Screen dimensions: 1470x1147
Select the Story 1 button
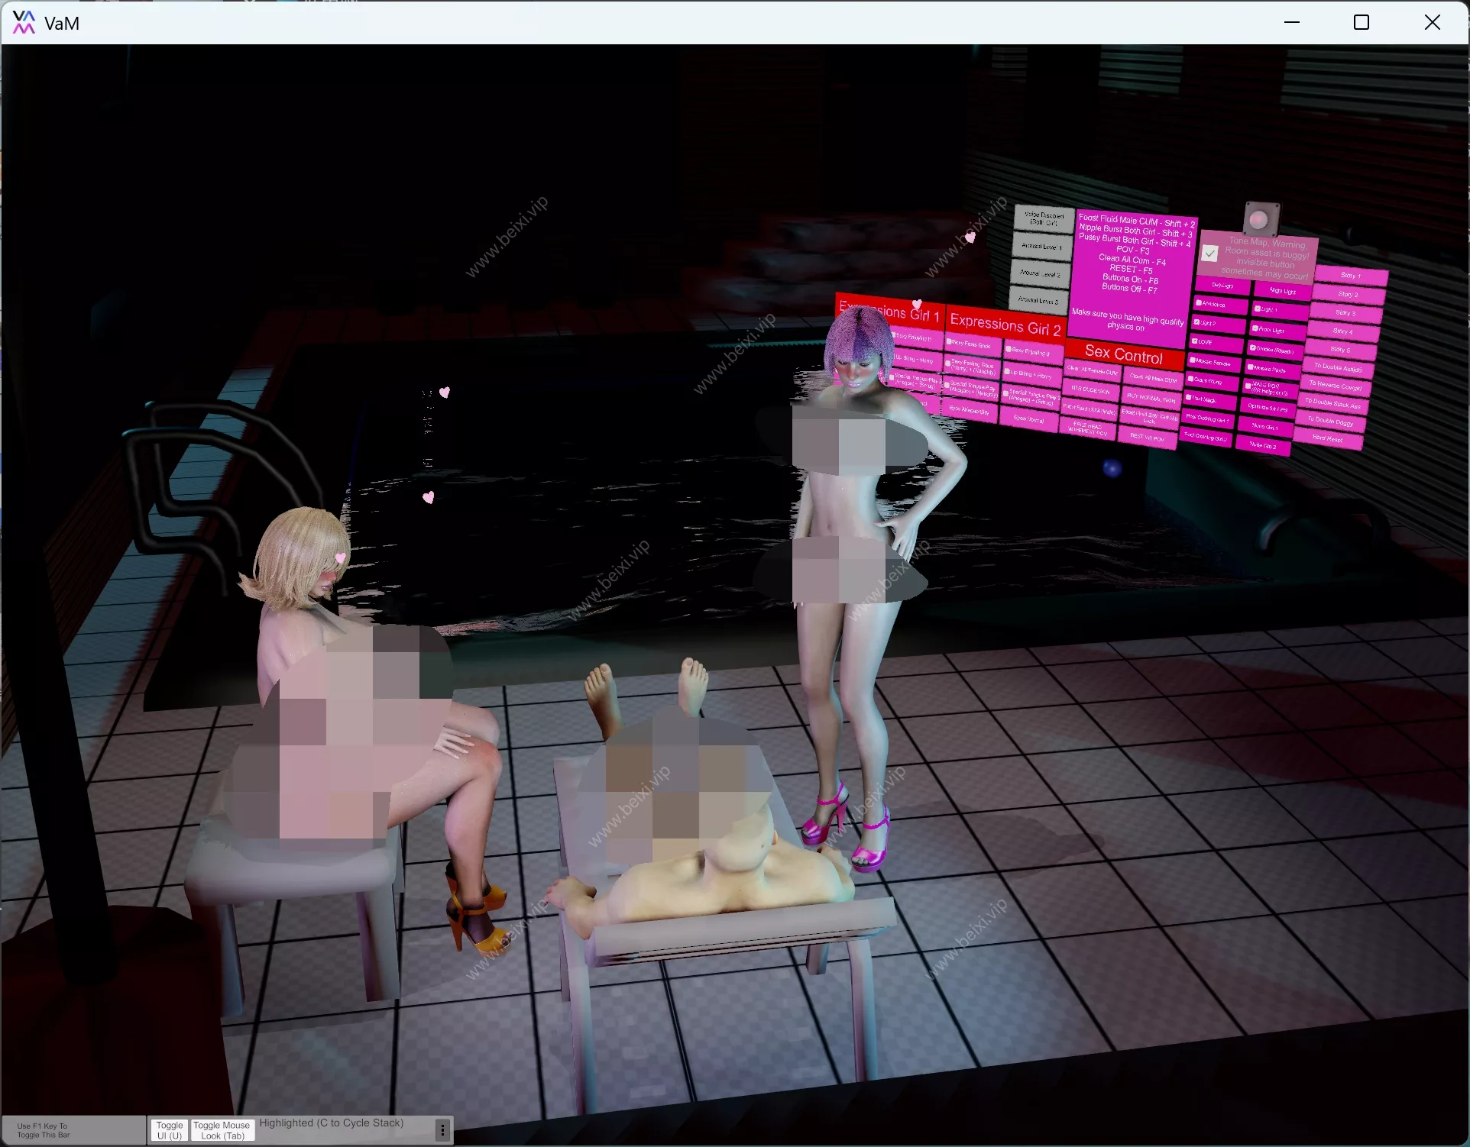click(1350, 276)
